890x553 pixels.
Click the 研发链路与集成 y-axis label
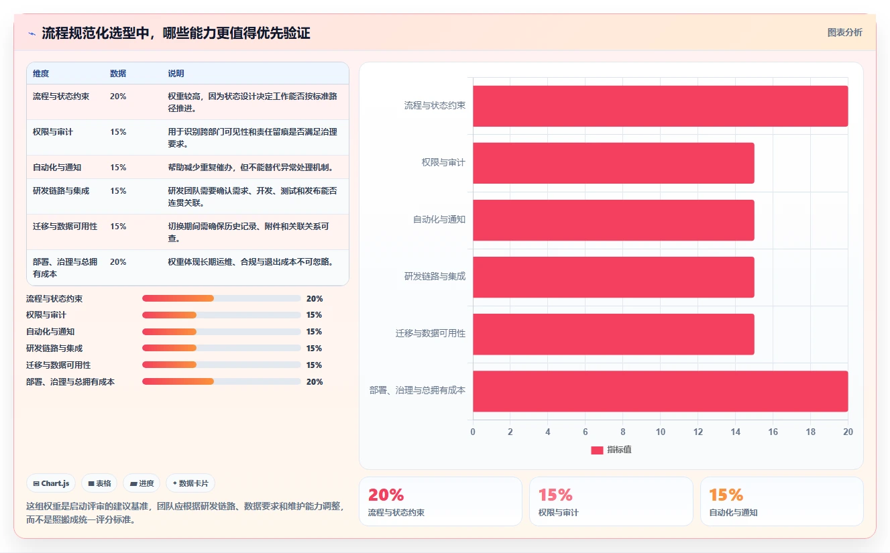435,276
